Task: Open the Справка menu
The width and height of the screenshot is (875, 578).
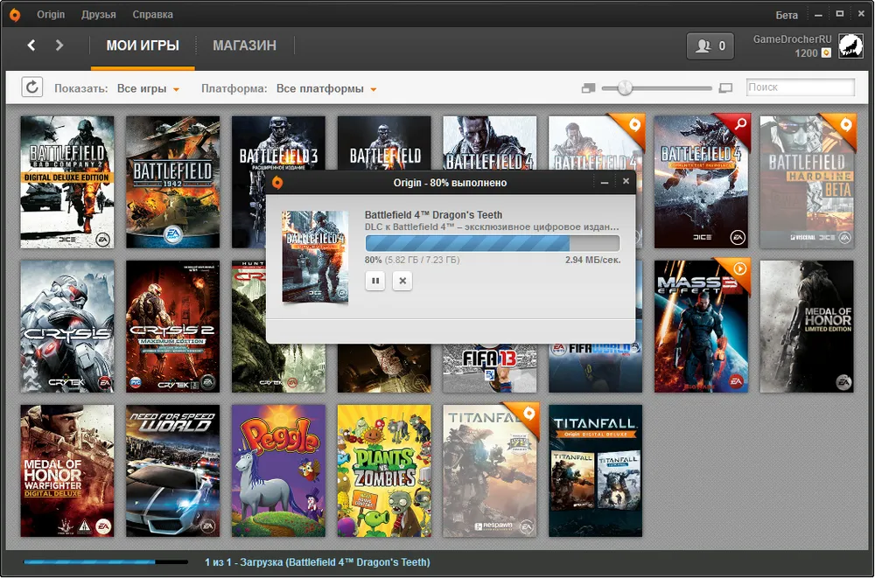Action: point(152,15)
